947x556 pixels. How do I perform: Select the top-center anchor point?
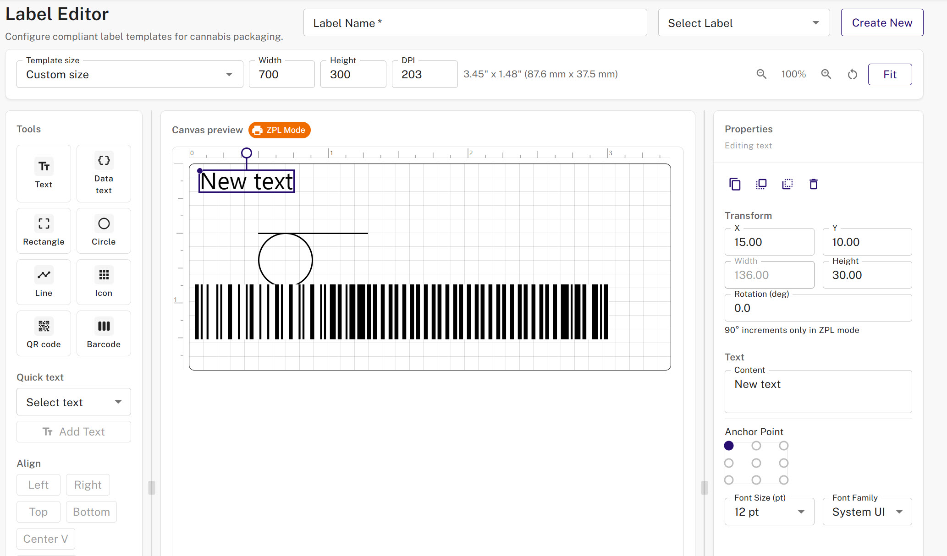coord(756,446)
